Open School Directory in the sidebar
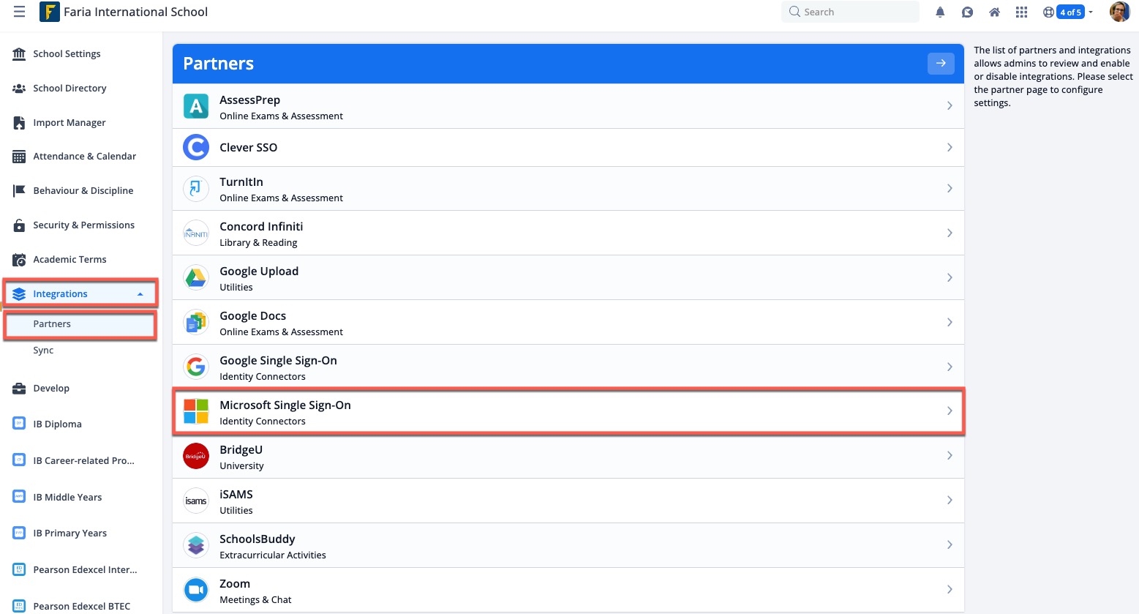 pos(69,88)
